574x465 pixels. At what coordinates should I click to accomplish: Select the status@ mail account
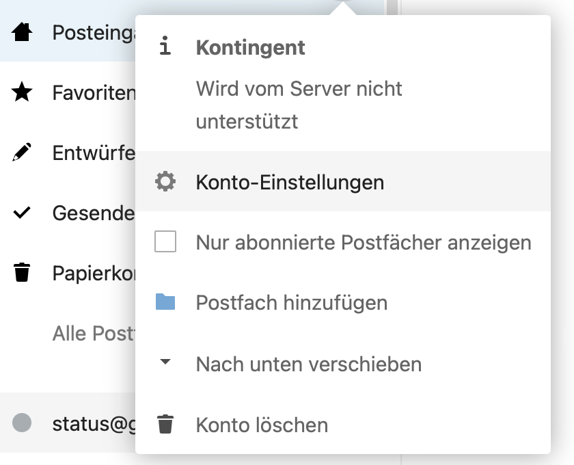pyautogui.click(x=68, y=423)
